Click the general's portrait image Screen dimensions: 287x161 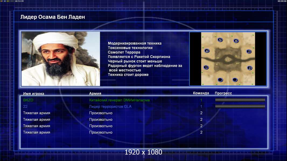click(61, 59)
